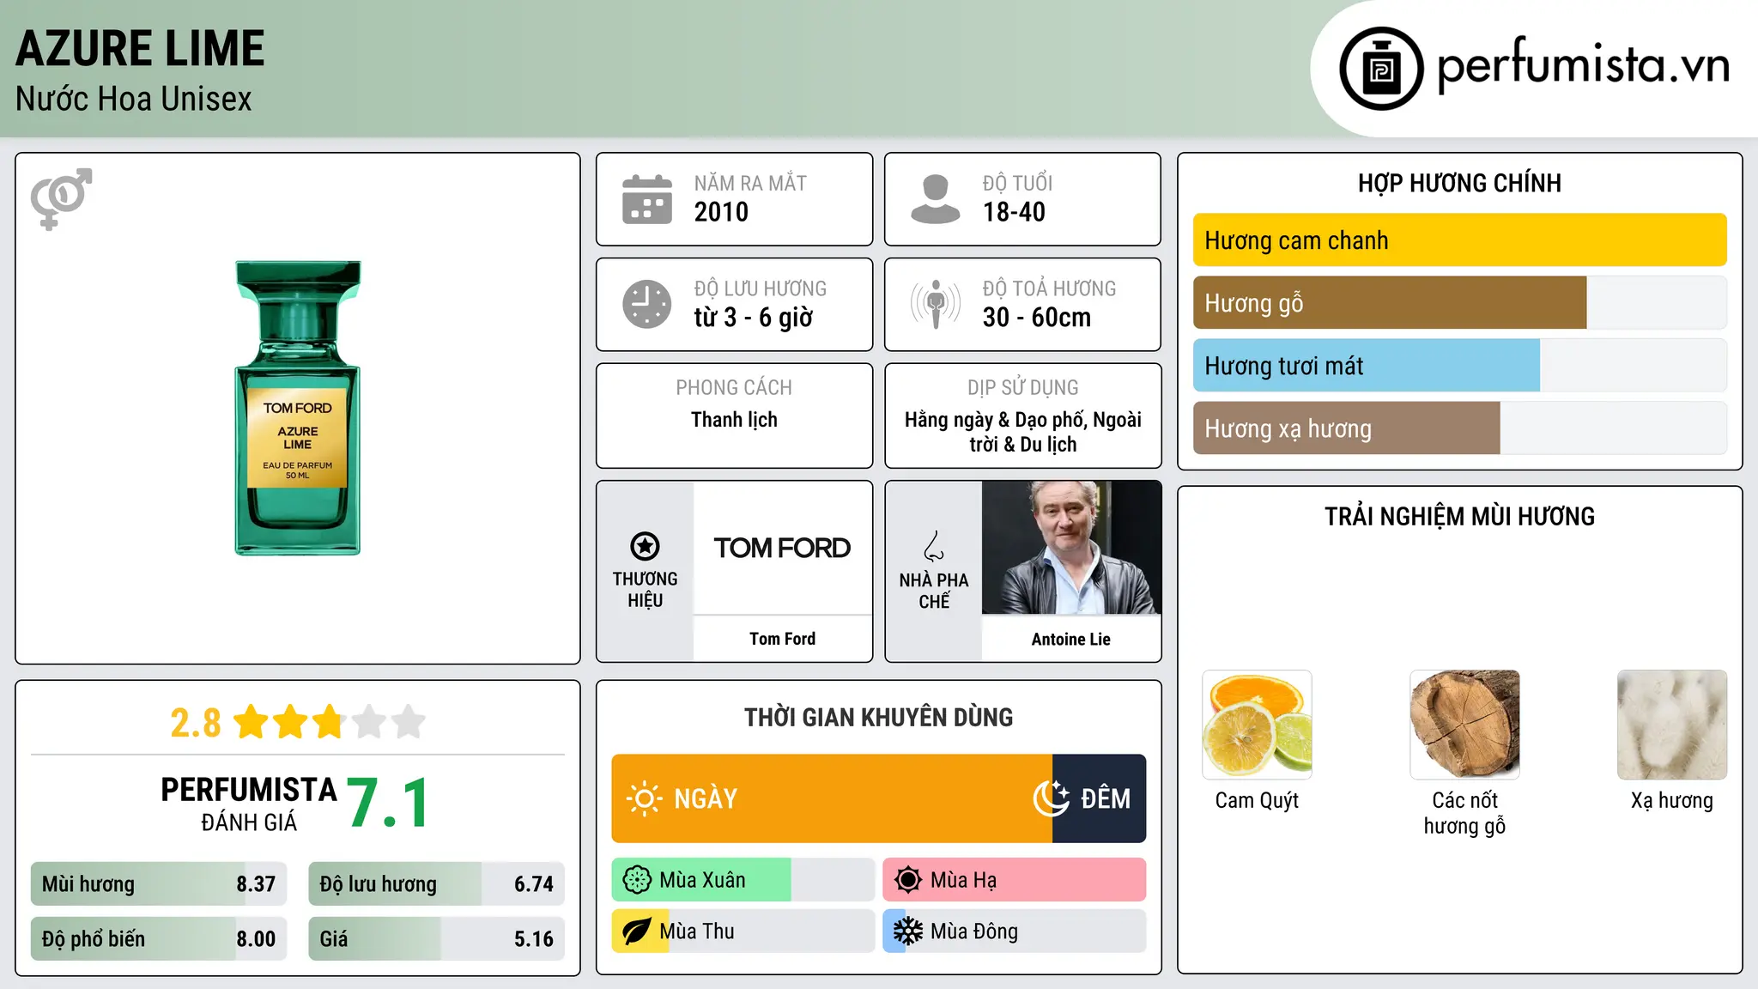Click the projection value 30 - 60cm

[x=1036, y=318]
